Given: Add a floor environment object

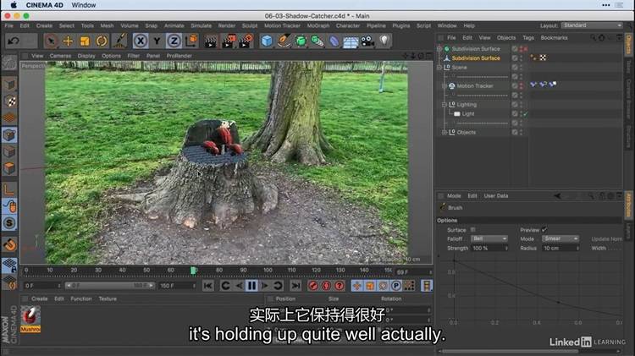Looking at the screenshot, I should point(351,41).
